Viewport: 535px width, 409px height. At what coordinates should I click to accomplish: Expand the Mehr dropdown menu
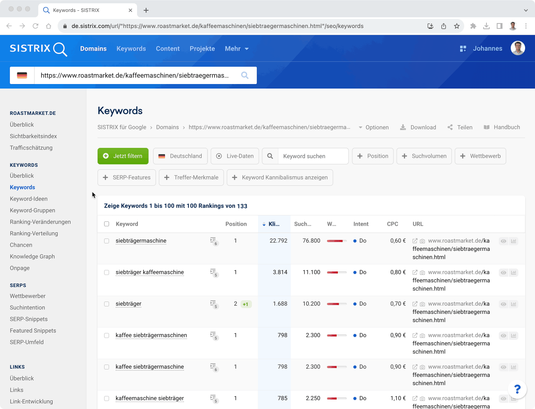(x=237, y=49)
